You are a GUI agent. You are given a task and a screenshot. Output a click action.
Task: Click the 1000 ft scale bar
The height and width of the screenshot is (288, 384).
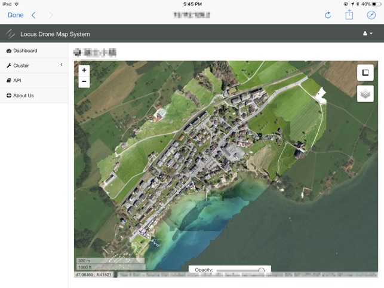coord(111,267)
